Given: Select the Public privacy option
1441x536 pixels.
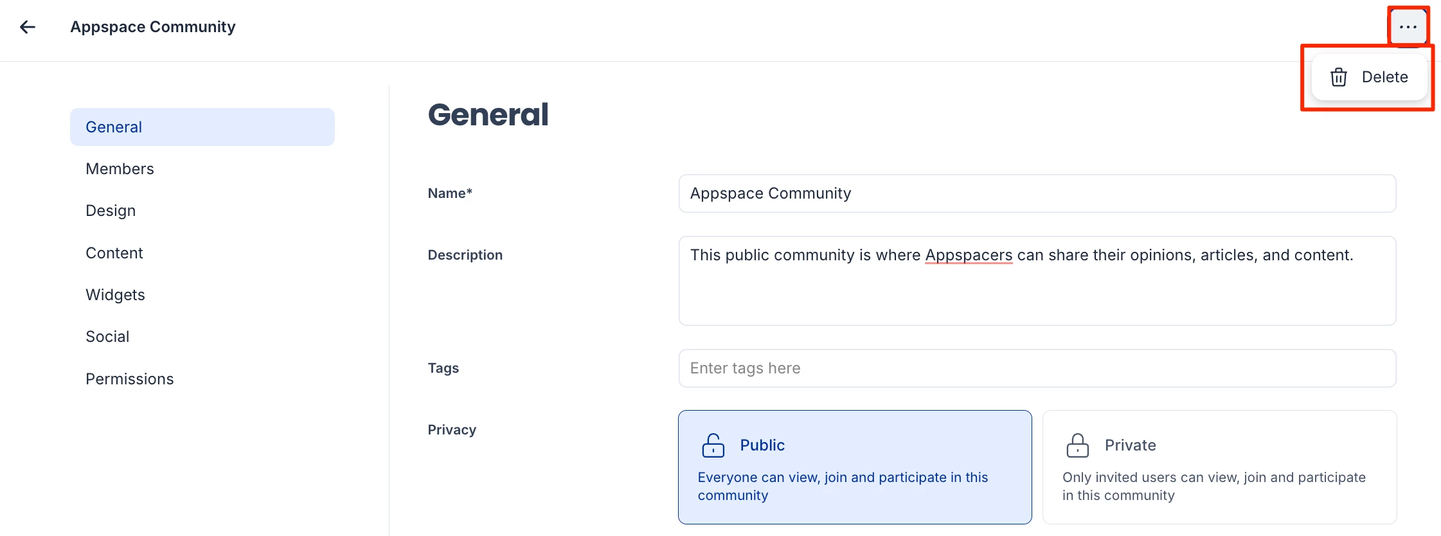Looking at the screenshot, I should [x=854, y=467].
